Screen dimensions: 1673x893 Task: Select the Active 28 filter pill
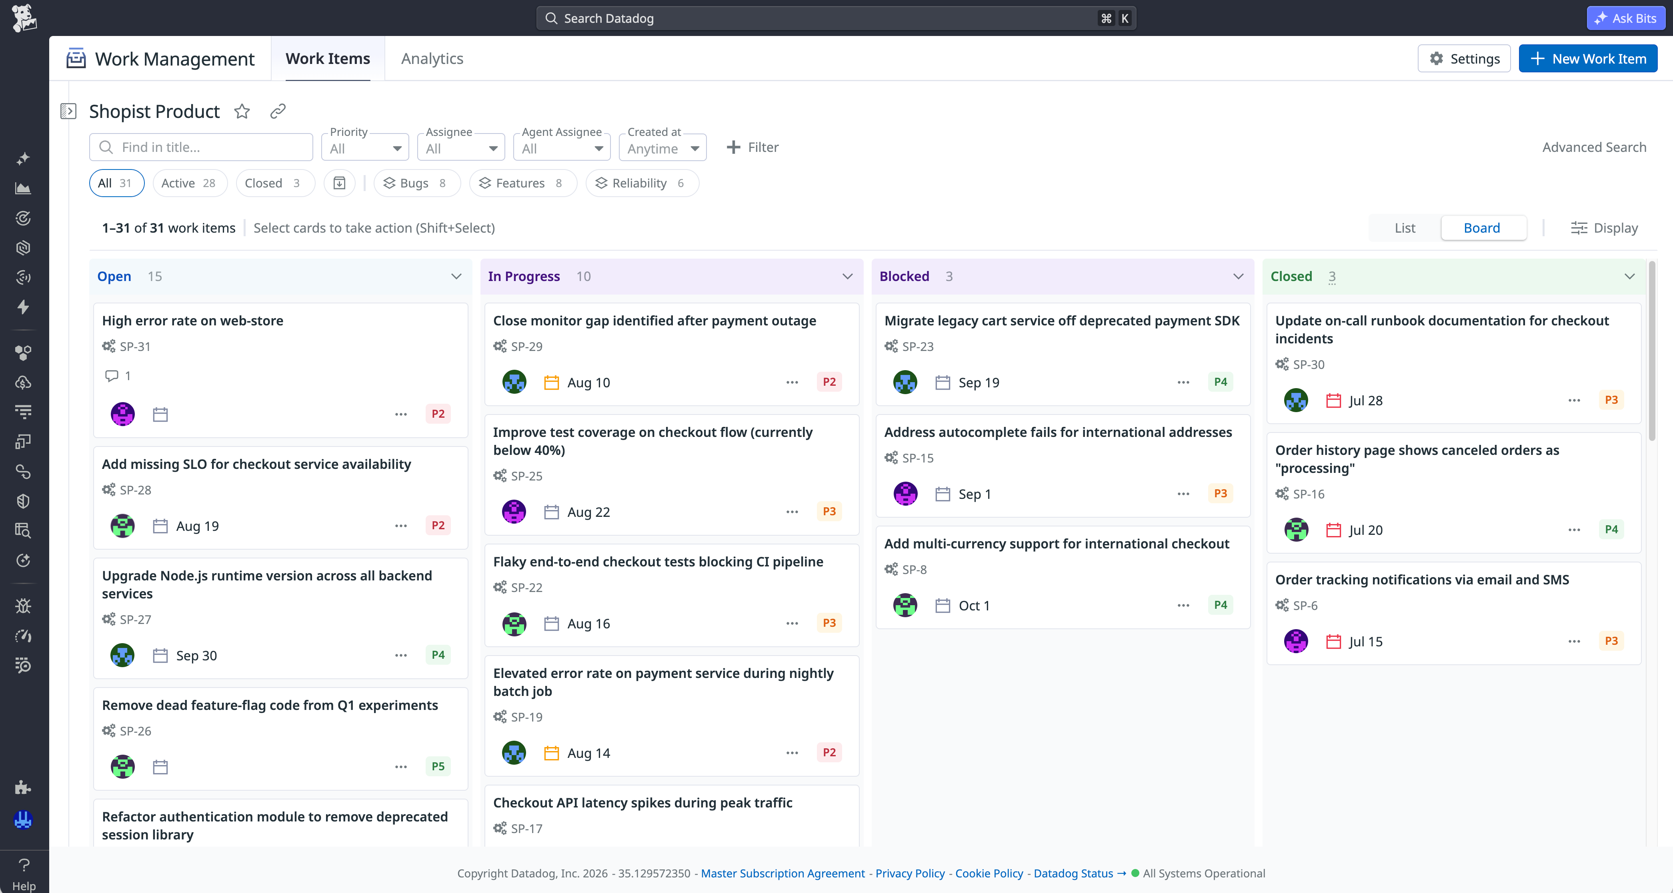pyautogui.click(x=190, y=183)
